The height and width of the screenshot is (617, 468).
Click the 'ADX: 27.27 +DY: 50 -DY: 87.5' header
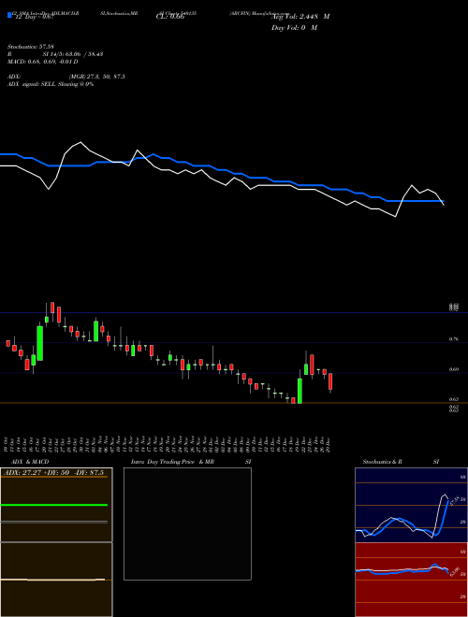tap(52, 473)
